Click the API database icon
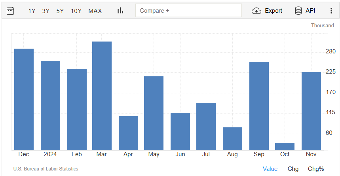Viewport: 340px width, 176px height. (x=298, y=11)
